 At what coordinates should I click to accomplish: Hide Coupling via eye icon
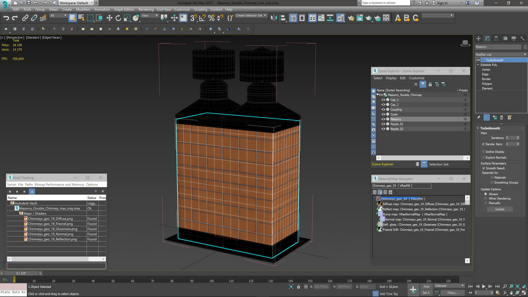tap(383, 109)
